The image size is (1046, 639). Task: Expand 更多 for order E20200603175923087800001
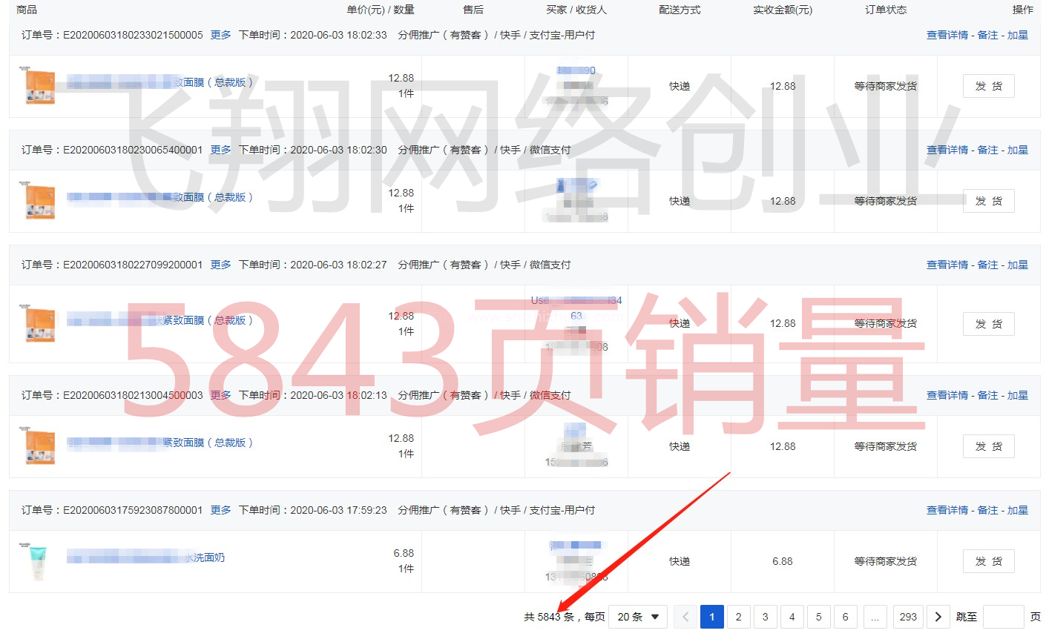(220, 510)
